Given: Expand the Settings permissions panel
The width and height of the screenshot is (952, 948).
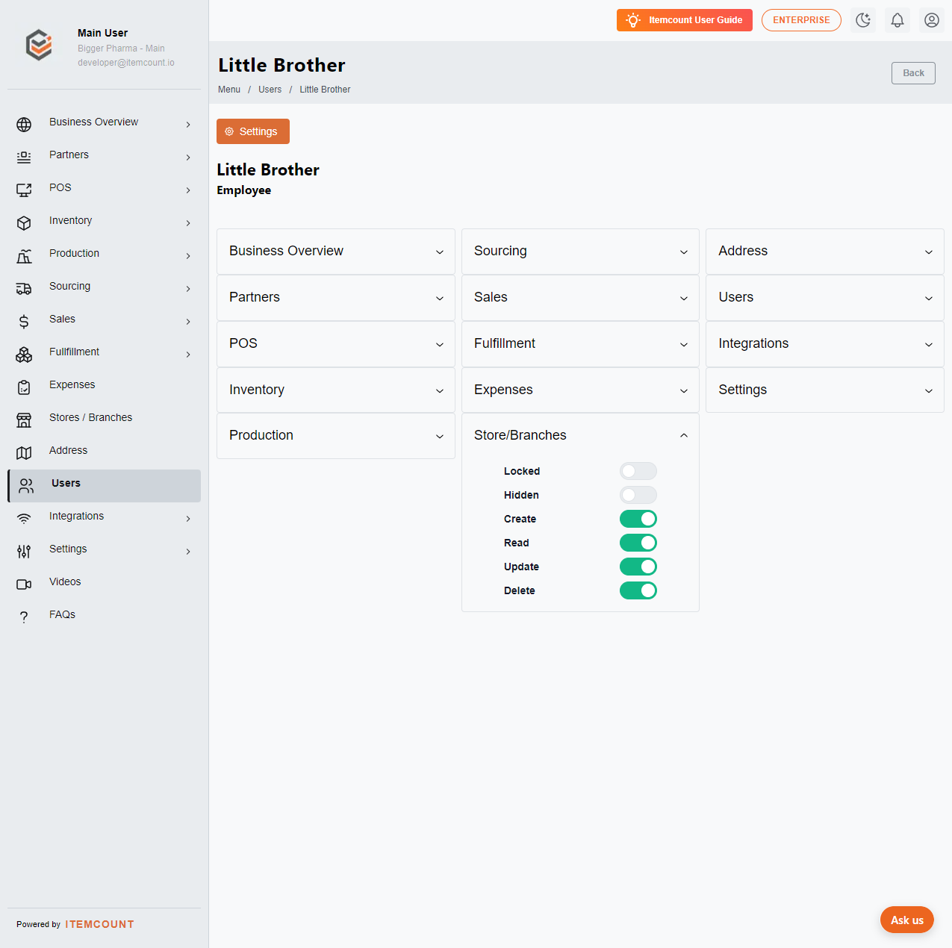Looking at the screenshot, I should (x=825, y=390).
